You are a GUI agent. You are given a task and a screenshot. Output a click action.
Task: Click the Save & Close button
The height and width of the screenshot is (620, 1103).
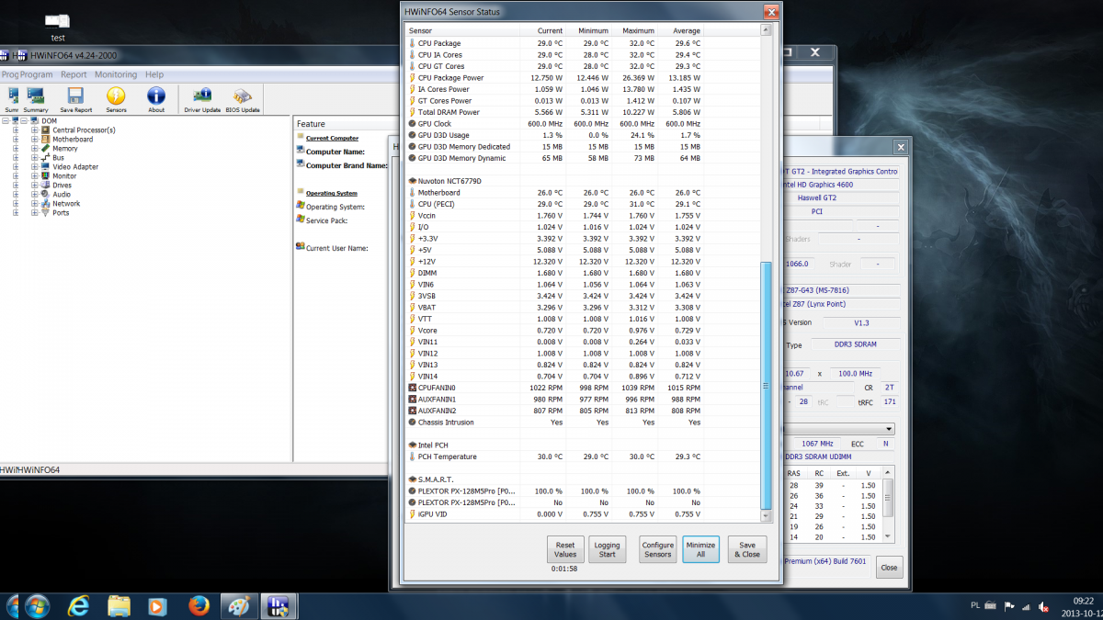pyautogui.click(x=747, y=549)
